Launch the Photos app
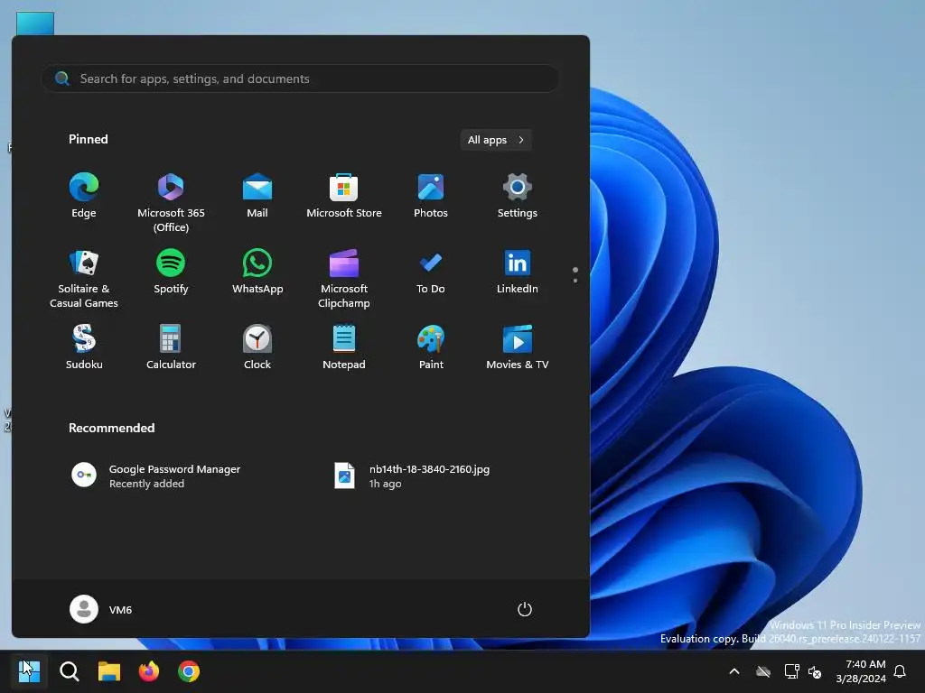This screenshot has width=925, height=693. [x=431, y=197]
